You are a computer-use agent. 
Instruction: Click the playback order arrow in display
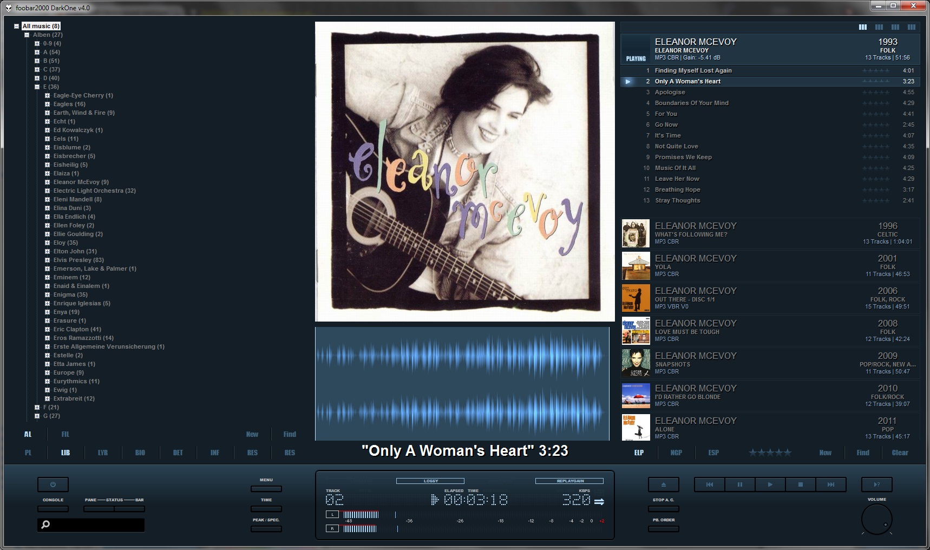coord(599,502)
